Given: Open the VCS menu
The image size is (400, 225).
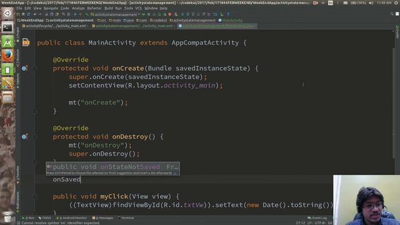Looking at the screenshot, I should [138, 8].
